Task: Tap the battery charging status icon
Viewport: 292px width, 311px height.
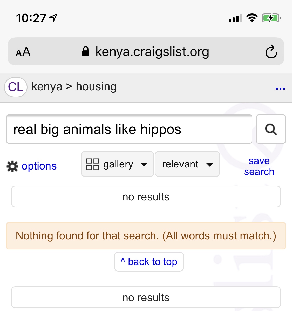Action: (x=271, y=18)
